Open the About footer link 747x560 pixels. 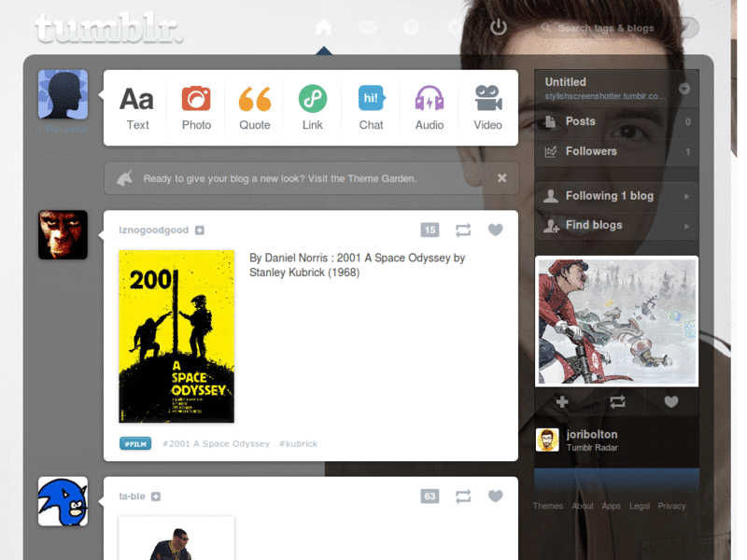click(583, 506)
